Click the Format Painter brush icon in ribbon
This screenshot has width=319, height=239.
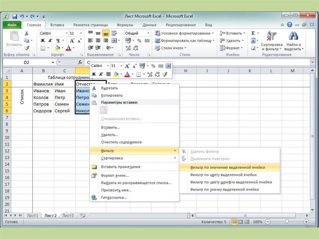point(26,48)
